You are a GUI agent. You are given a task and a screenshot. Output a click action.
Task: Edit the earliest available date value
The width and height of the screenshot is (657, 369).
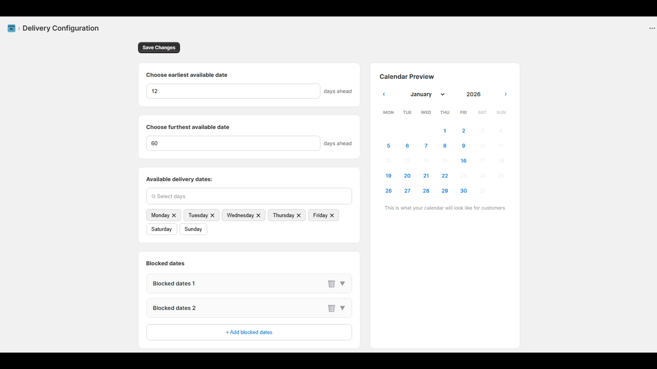pyautogui.click(x=233, y=91)
